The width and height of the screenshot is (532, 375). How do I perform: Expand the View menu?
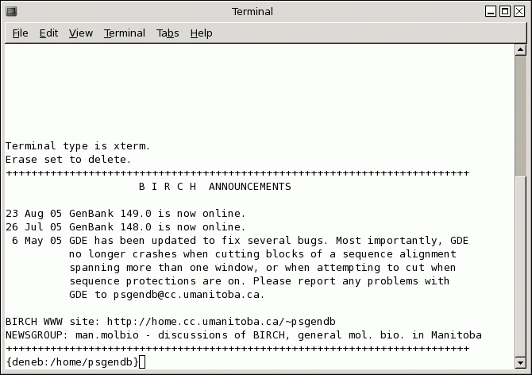[81, 33]
